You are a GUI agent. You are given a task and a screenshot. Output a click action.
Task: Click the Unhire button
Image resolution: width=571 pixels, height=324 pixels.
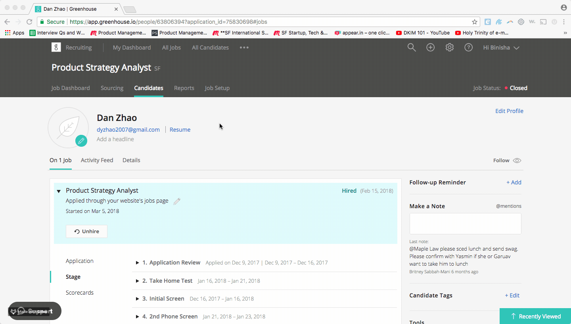[86, 231]
